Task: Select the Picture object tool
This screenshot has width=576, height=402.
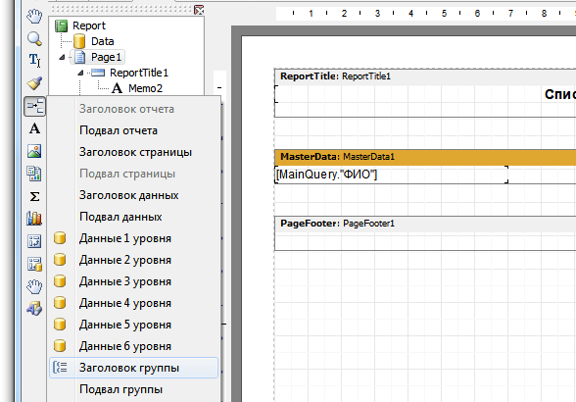Action: (34, 151)
